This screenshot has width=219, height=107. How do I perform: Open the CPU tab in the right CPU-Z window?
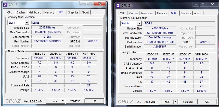[x=122, y=13]
